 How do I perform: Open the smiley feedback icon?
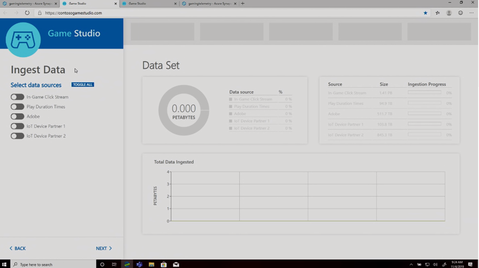pyautogui.click(x=460, y=13)
